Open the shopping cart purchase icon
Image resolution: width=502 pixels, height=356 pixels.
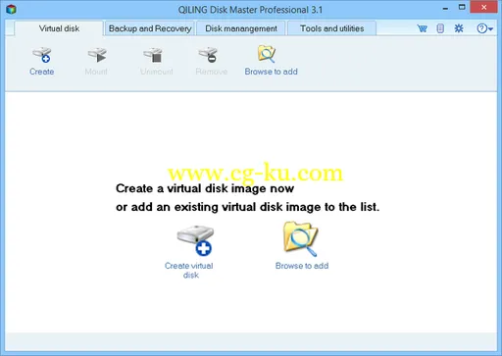point(422,28)
